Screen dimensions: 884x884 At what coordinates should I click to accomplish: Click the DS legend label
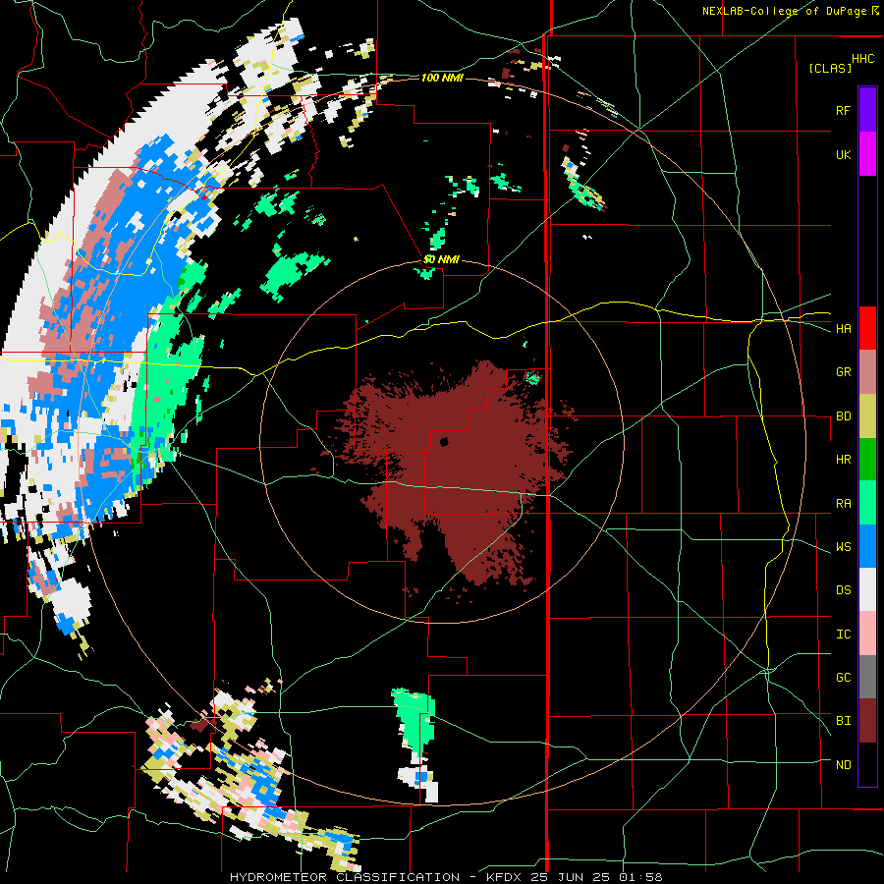pyautogui.click(x=843, y=590)
